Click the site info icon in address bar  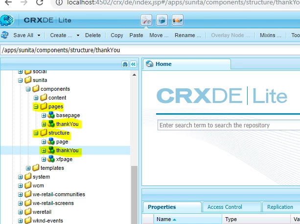click(x=60, y=2)
